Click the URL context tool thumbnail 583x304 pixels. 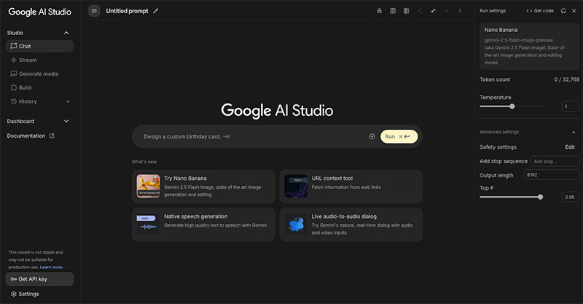296,186
